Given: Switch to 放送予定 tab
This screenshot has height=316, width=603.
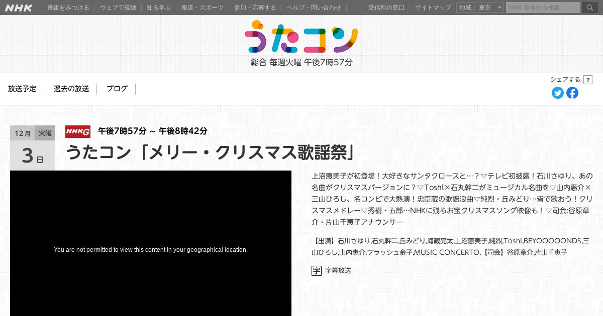Looking at the screenshot, I should pyautogui.click(x=22, y=89).
